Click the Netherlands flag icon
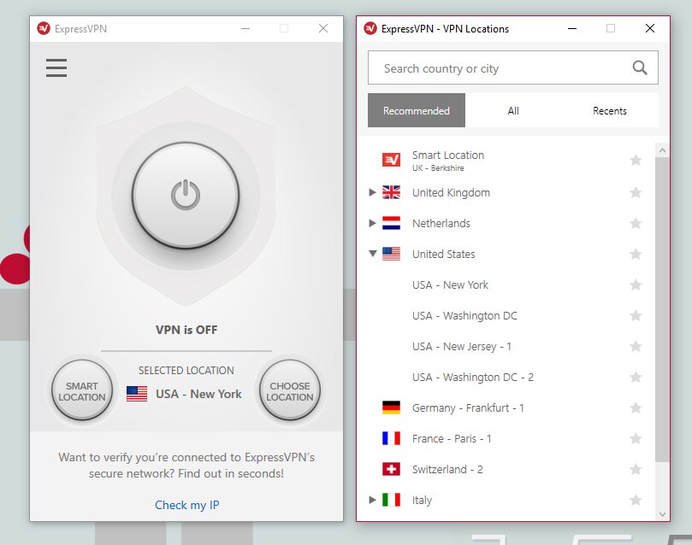This screenshot has height=545, width=692. point(391,223)
